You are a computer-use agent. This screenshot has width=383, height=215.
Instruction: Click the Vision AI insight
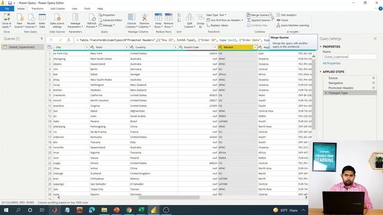[x=282, y=20]
